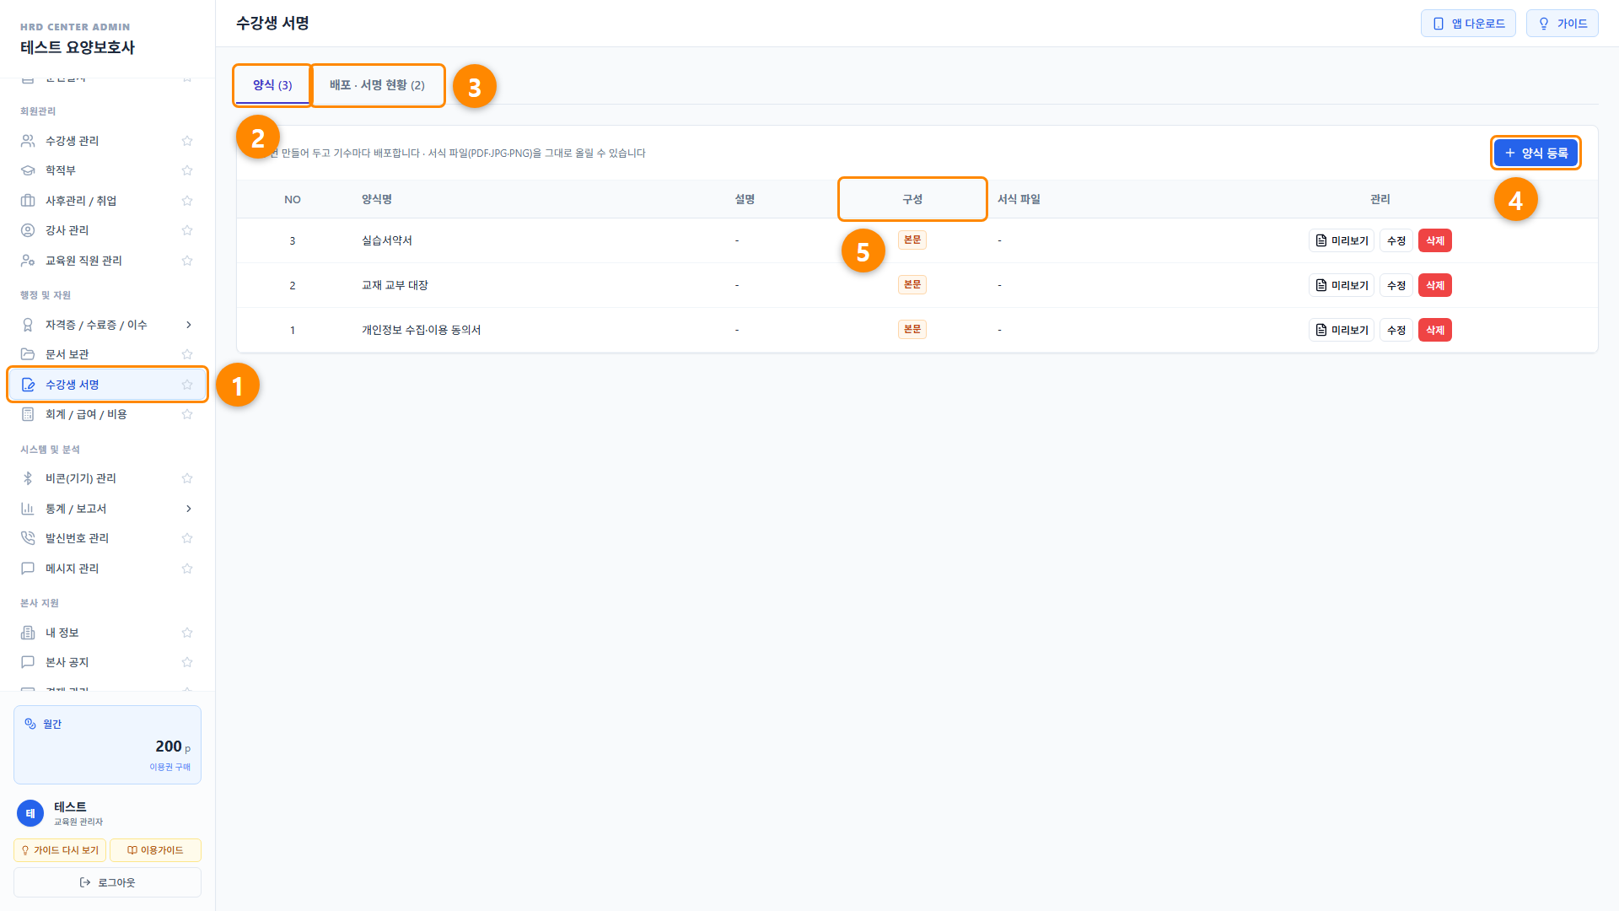Screen dimensions: 1619x911
Task: Click the 강사 관리 person icon
Action: (28, 230)
